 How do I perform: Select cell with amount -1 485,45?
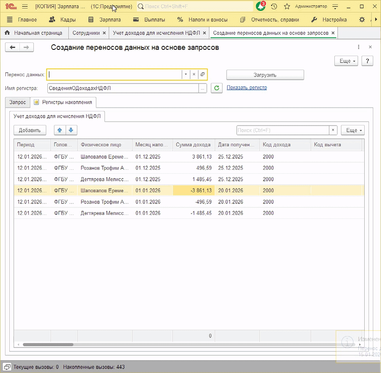(194, 213)
